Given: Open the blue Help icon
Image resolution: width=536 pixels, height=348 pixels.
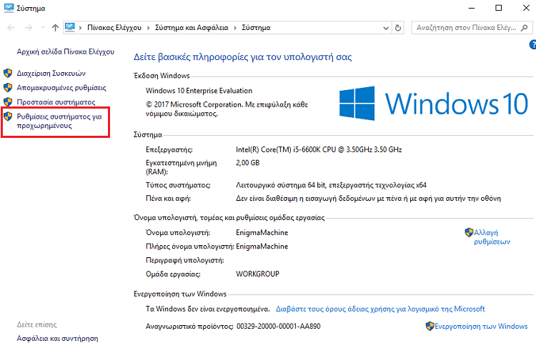Looking at the screenshot, I should (532, 44).
